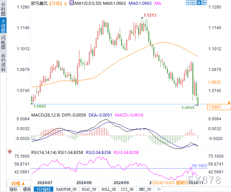Click the MA indicator chart icon

[72, 3]
